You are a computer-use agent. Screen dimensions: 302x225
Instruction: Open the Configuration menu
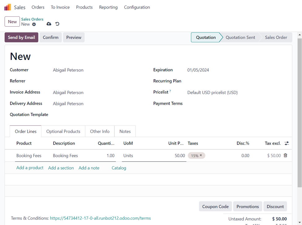[137, 7]
